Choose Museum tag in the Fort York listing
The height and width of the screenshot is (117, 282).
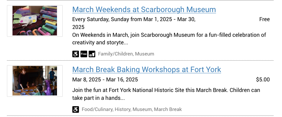[142, 109]
